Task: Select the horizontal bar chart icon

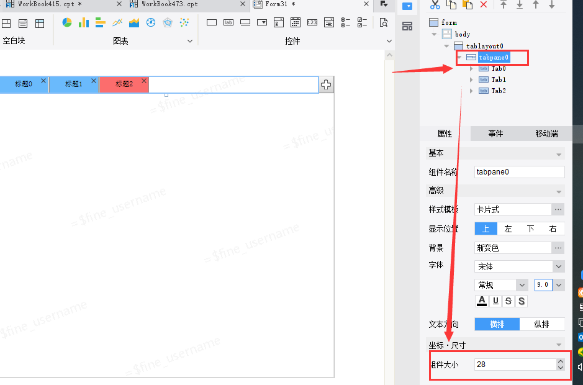Action: tap(101, 23)
